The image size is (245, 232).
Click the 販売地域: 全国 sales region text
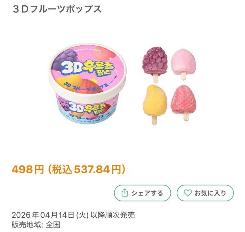(36, 225)
